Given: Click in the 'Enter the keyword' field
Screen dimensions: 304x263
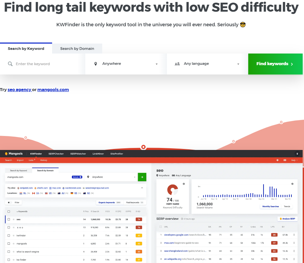Looking at the screenshot, I should (42, 64).
